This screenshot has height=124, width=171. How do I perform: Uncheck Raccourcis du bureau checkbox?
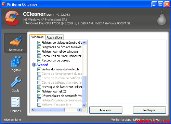(x=39, y=60)
